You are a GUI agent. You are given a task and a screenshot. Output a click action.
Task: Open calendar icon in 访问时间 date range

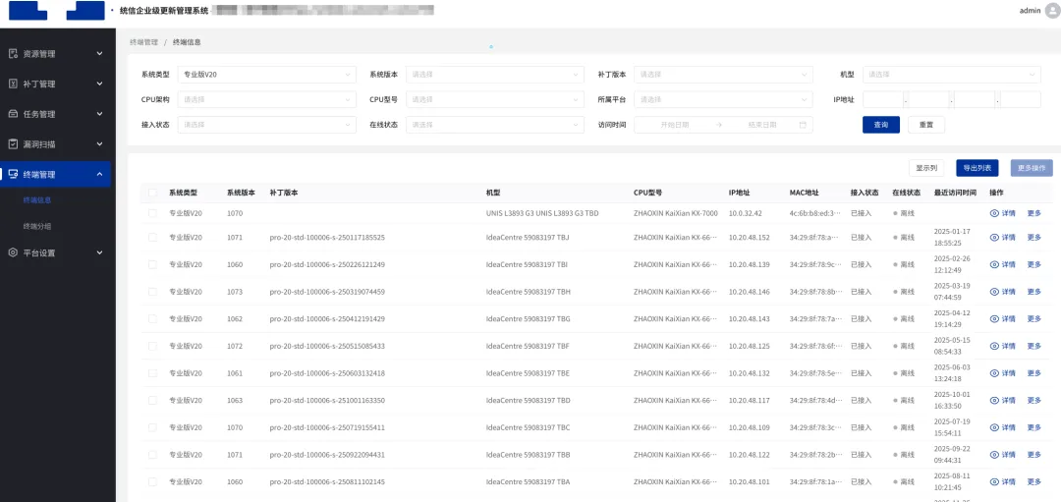[x=803, y=125]
